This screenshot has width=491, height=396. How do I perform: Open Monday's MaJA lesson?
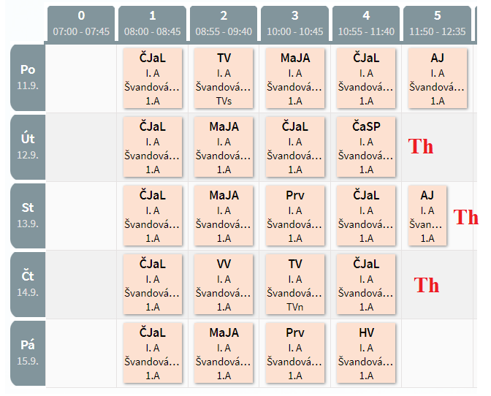(x=294, y=79)
